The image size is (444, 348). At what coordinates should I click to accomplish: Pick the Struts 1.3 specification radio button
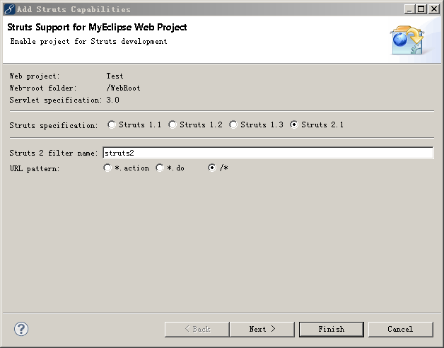pos(233,125)
